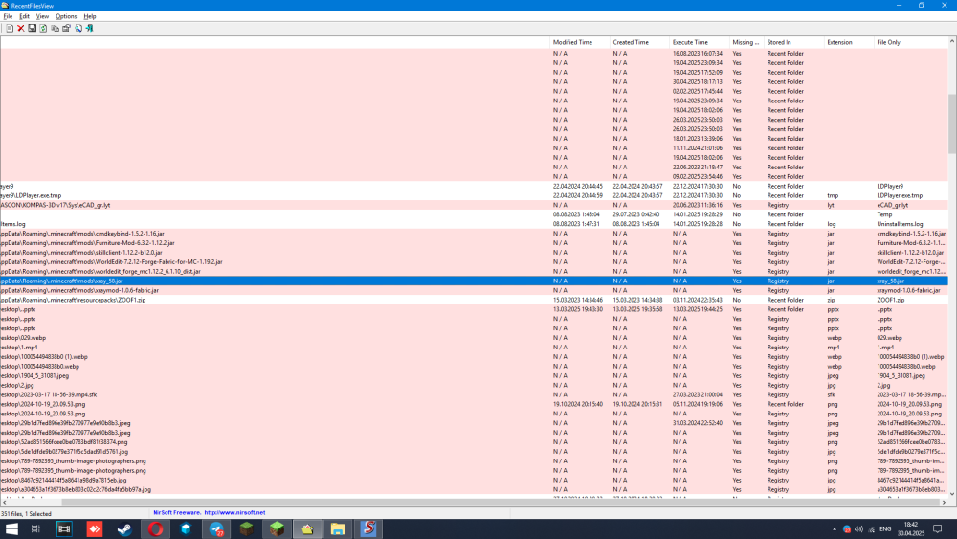Open the Help menu
The image size is (957, 539).
(90, 16)
